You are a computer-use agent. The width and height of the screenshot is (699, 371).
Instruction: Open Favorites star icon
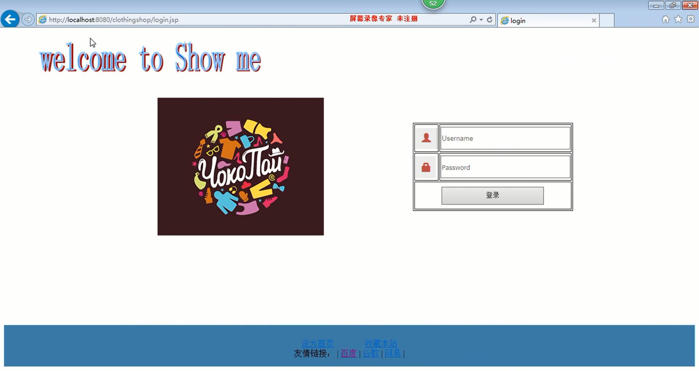pyautogui.click(x=678, y=19)
